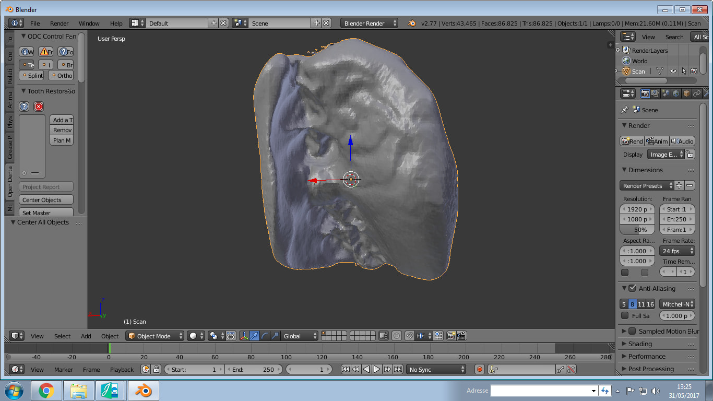Click the play animation forward button

[377, 369]
